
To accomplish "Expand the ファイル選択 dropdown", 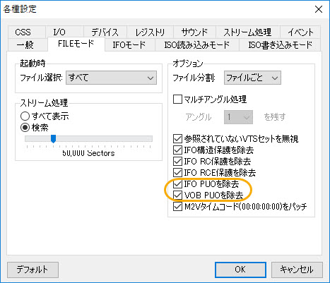I will point(111,78).
